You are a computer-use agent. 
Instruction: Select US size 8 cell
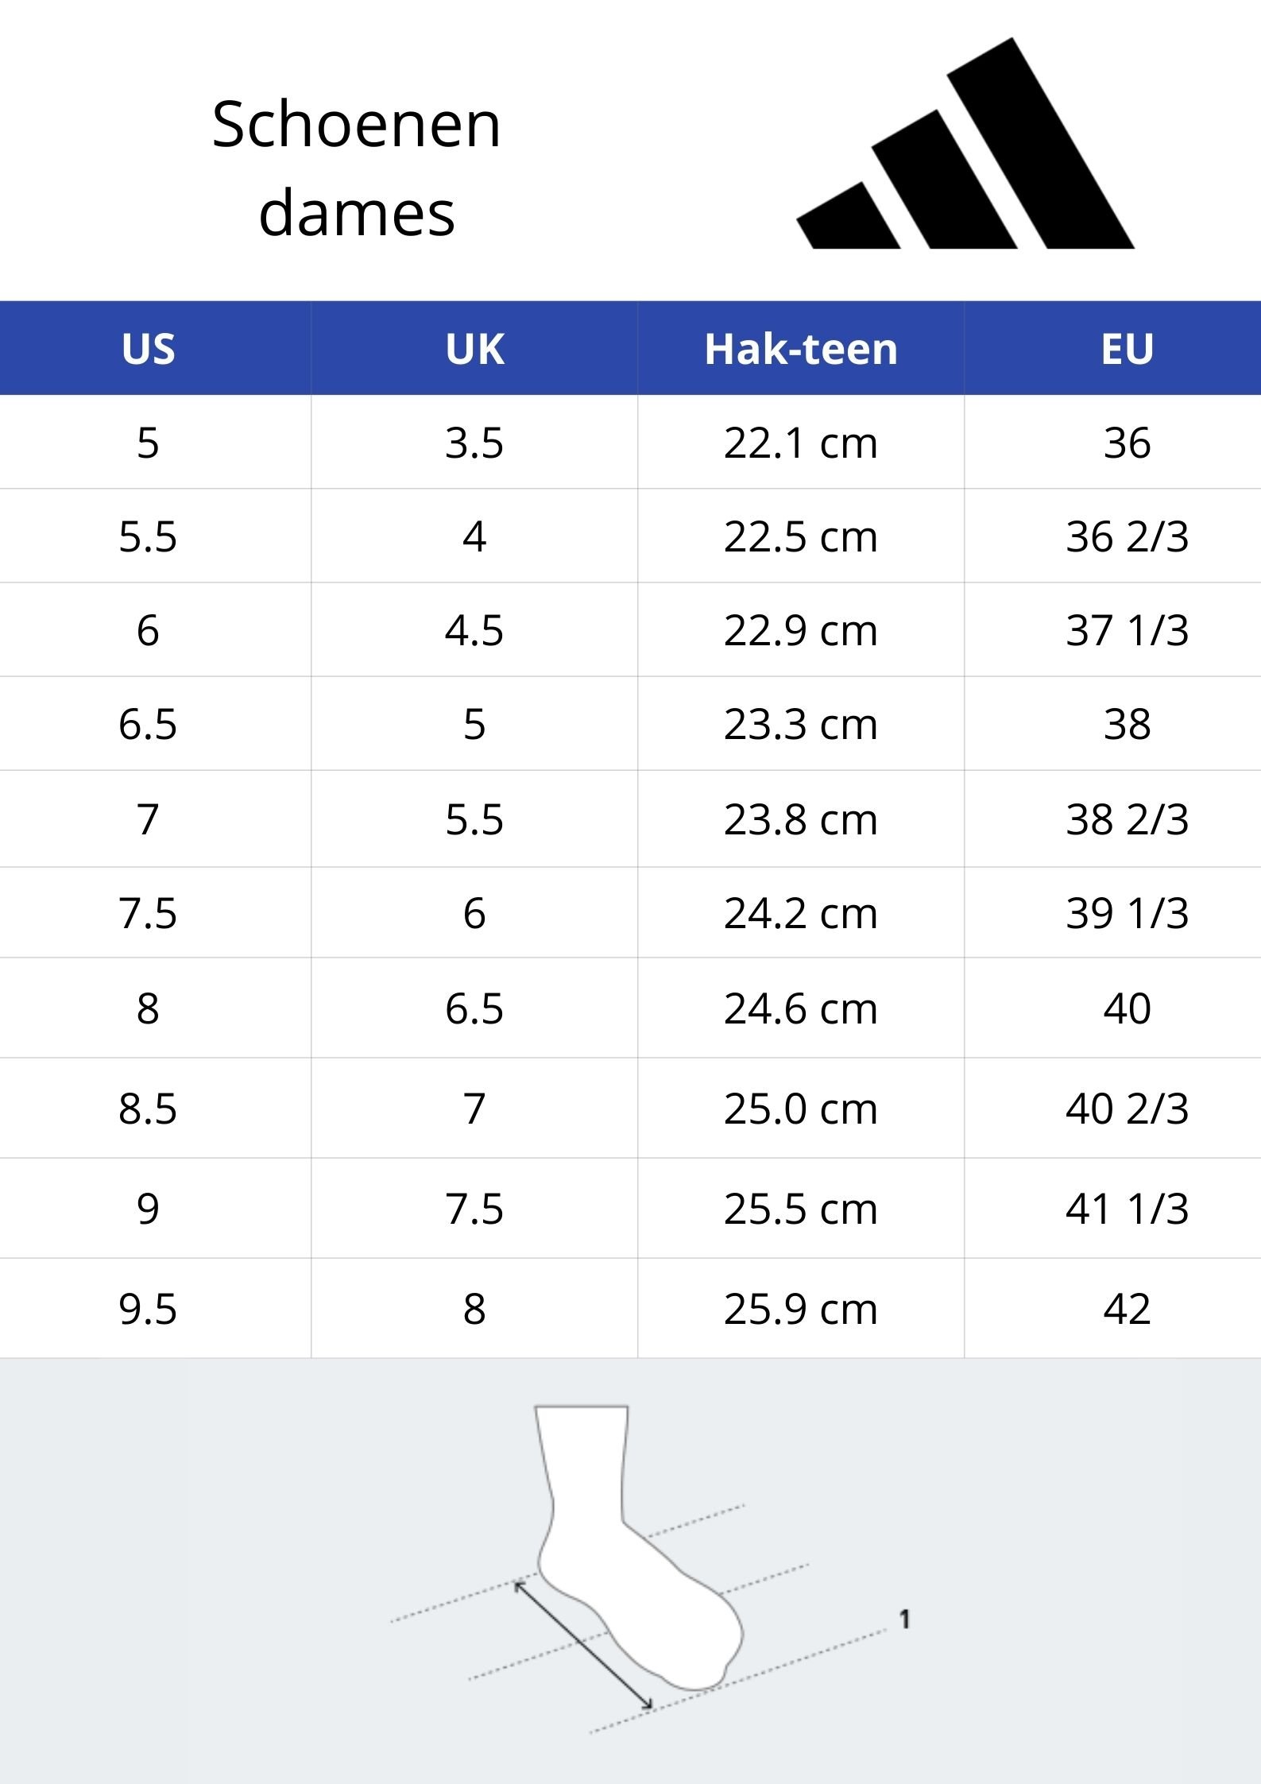click(149, 1008)
